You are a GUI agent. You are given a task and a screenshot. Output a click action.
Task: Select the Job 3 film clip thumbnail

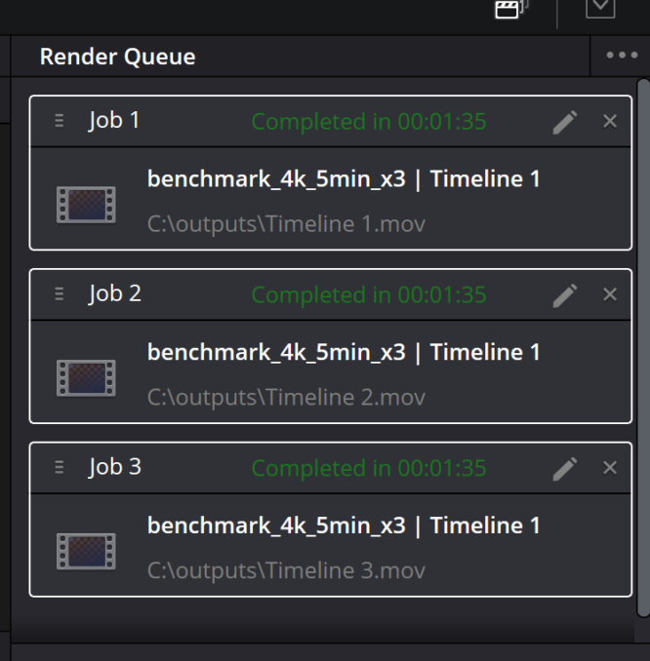[86, 551]
